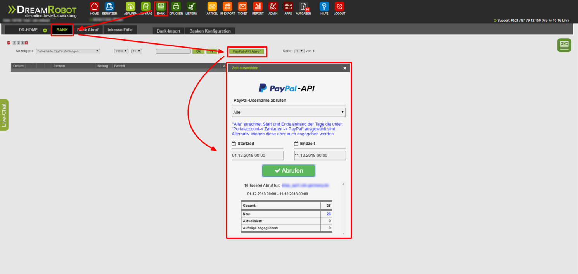The image size is (578, 274).
Task: Click the IM-EXPORT icon
Action: click(227, 7)
